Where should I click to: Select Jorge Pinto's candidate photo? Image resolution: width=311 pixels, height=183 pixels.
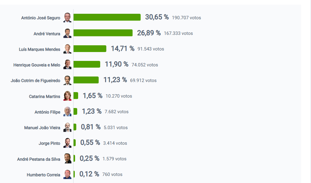click(x=67, y=143)
